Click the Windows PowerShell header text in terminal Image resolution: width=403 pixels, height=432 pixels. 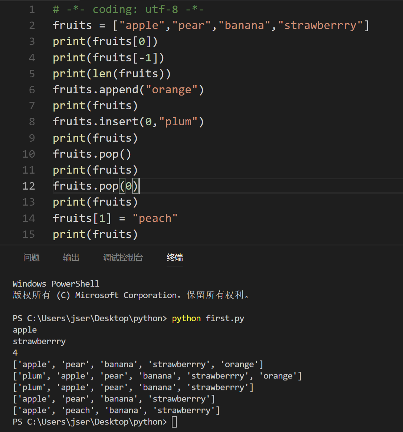(x=56, y=284)
